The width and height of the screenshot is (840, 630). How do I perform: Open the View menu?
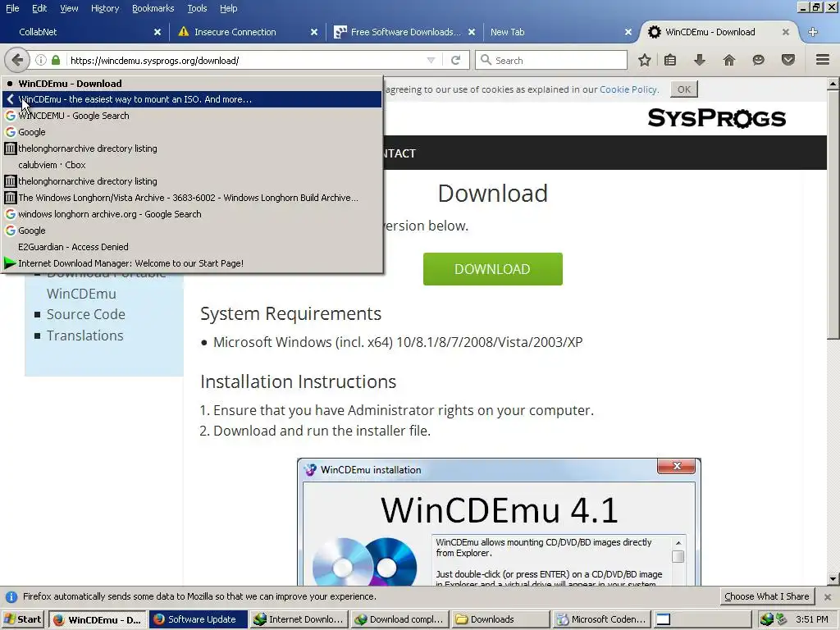pyautogui.click(x=69, y=8)
